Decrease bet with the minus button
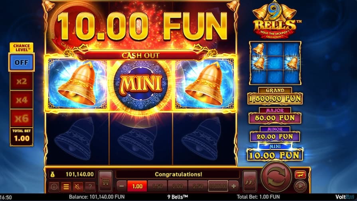Viewport: 357px width, 201px height. pyautogui.click(x=122, y=186)
